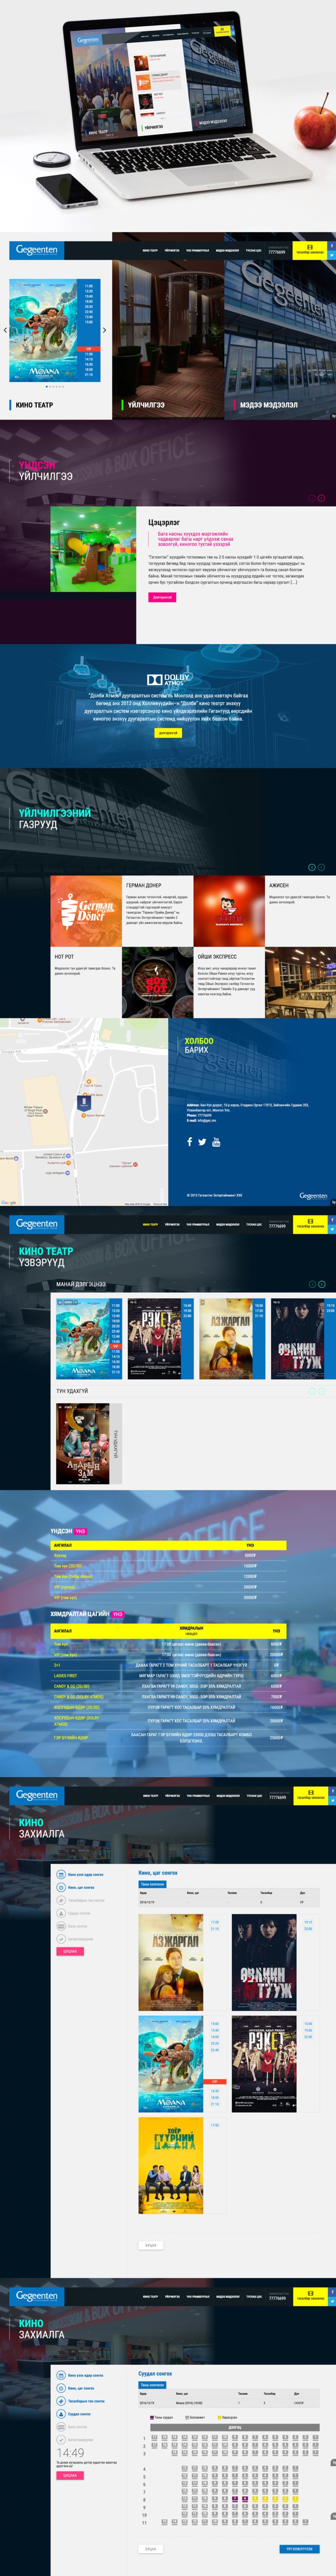Click pink cancel button below the 14:49 timer
Image resolution: width=336 pixels, height=2576 pixels.
[70, 2475]
